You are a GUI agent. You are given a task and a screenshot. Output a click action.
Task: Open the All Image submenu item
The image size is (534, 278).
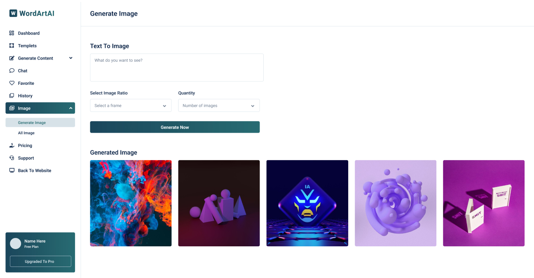click(26, 133)
